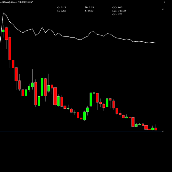Click the "6" price axis label

(164, 2)
